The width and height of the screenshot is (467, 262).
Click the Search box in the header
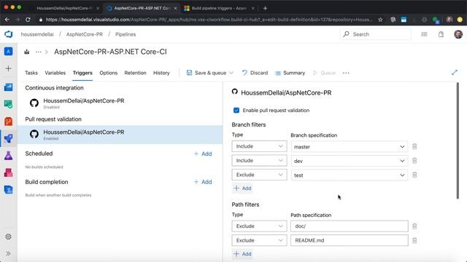pyautogui.click(x=375, y=34)
